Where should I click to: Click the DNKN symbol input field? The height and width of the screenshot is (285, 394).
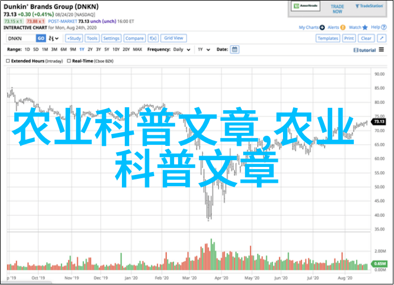coord(21,39)
